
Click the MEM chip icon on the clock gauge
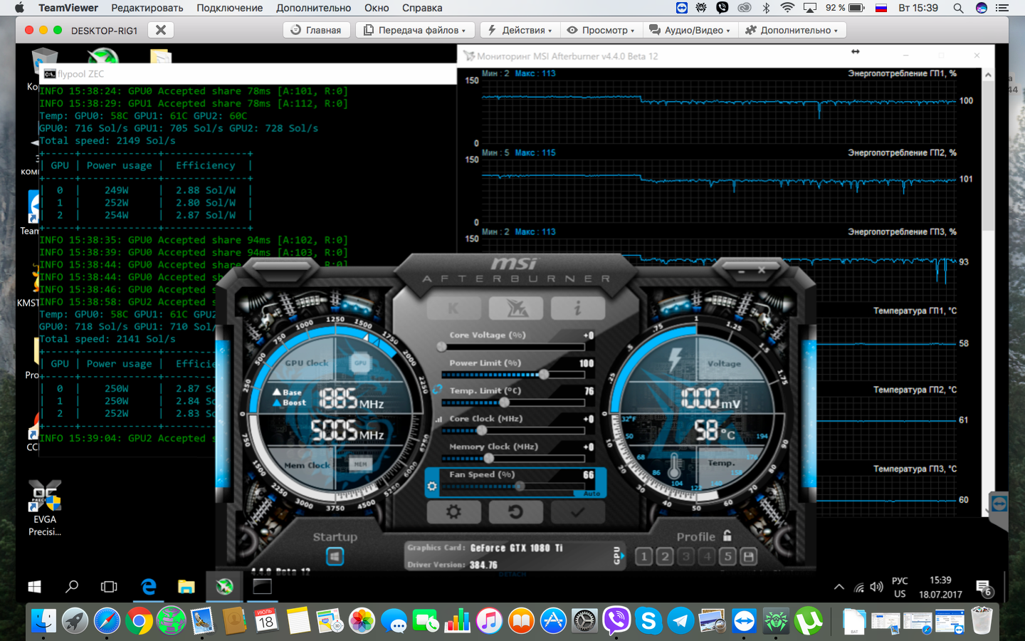click(361, 464)
